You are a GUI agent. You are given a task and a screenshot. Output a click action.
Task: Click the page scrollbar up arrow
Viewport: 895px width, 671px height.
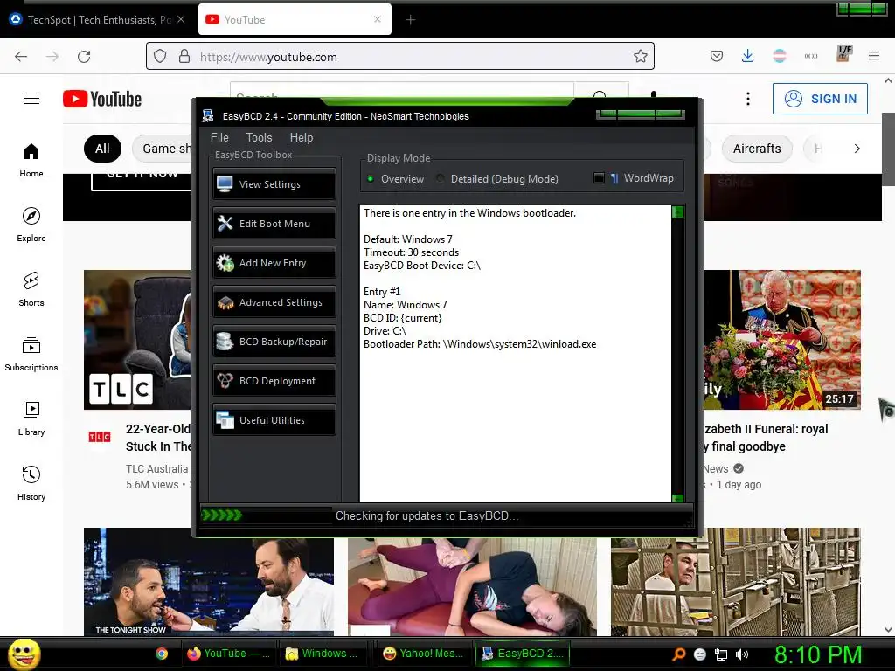[x=888, y=81]
